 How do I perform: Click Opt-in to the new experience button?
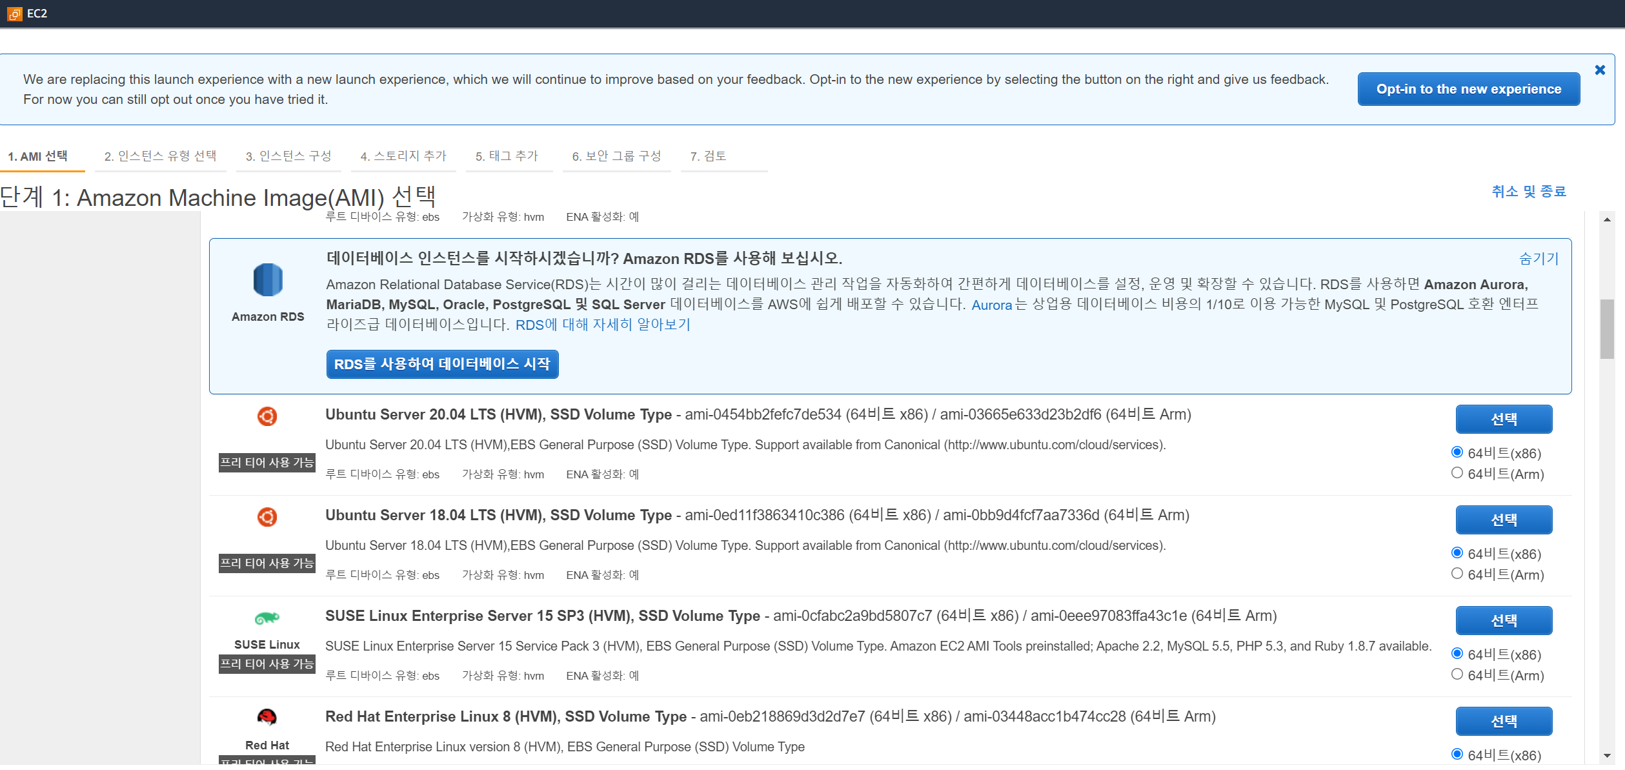tap(1468, 89)
